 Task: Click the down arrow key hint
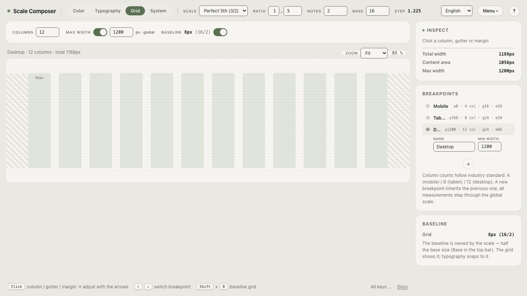[148, 287]
